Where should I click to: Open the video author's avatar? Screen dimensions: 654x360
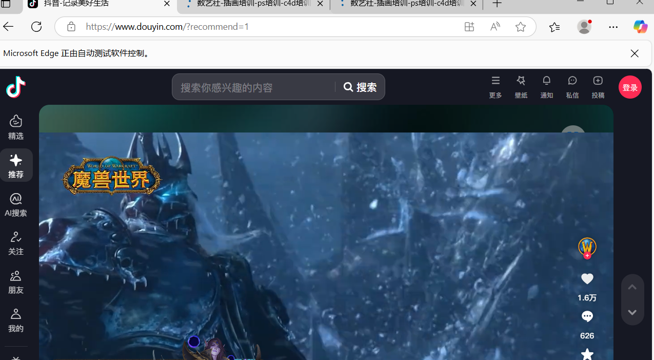tap(587, 247)
